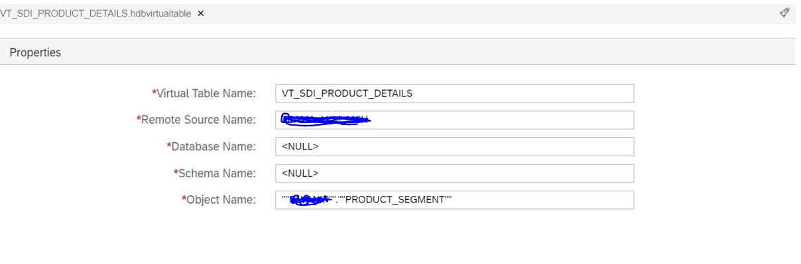Click the red asterisk before Virtual Table Name
Screen dimensions: 801x264
click(154, 92)
